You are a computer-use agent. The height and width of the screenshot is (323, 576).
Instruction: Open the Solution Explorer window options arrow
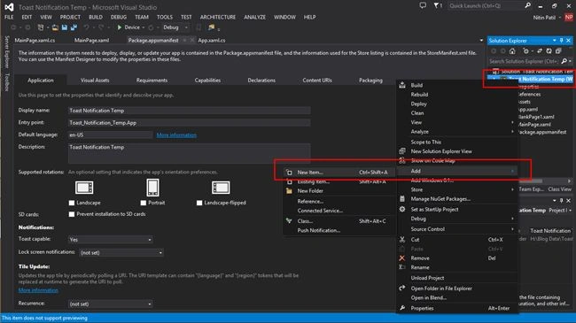pos(555,41)
